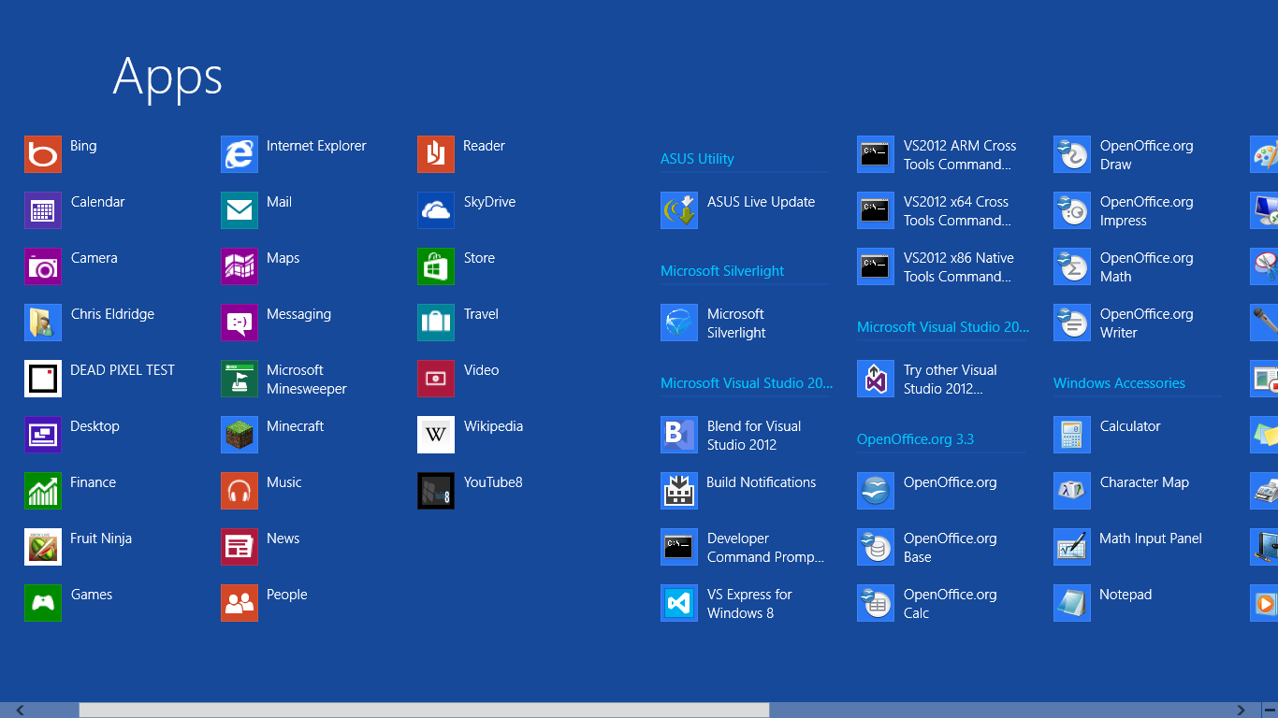Open the Calculator icon

tap(1072, 435)
